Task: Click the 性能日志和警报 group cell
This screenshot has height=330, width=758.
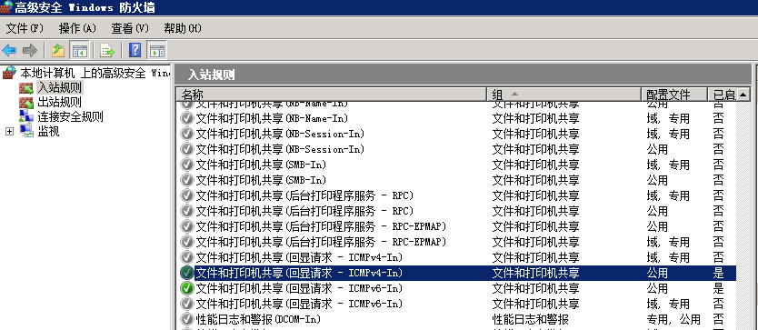Action: click(530, 319)
